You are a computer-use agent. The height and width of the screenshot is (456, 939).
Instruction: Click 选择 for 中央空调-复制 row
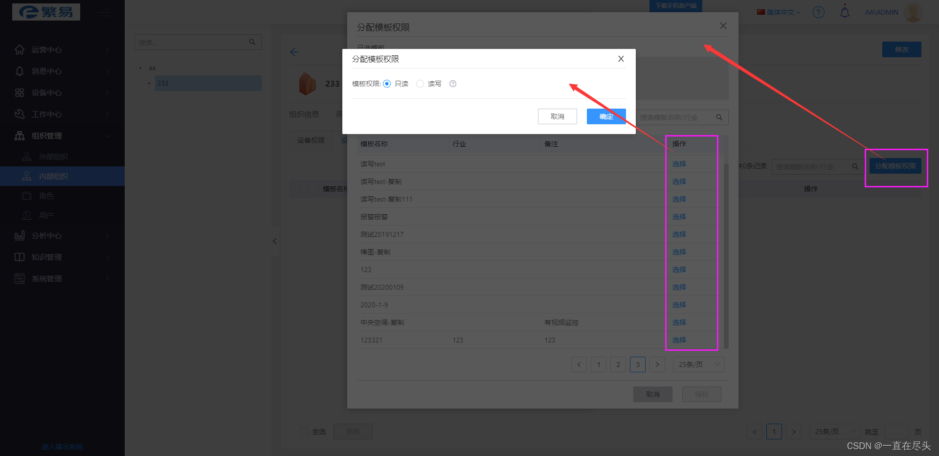click(x=679, y=322)
